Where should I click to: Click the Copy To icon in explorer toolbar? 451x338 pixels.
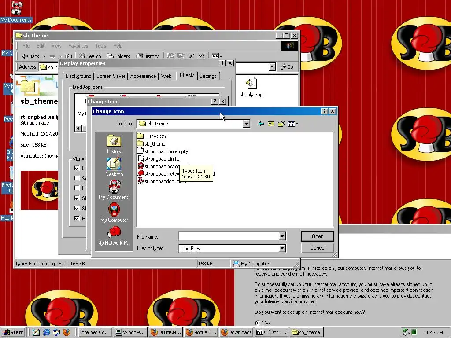point(181,56)
